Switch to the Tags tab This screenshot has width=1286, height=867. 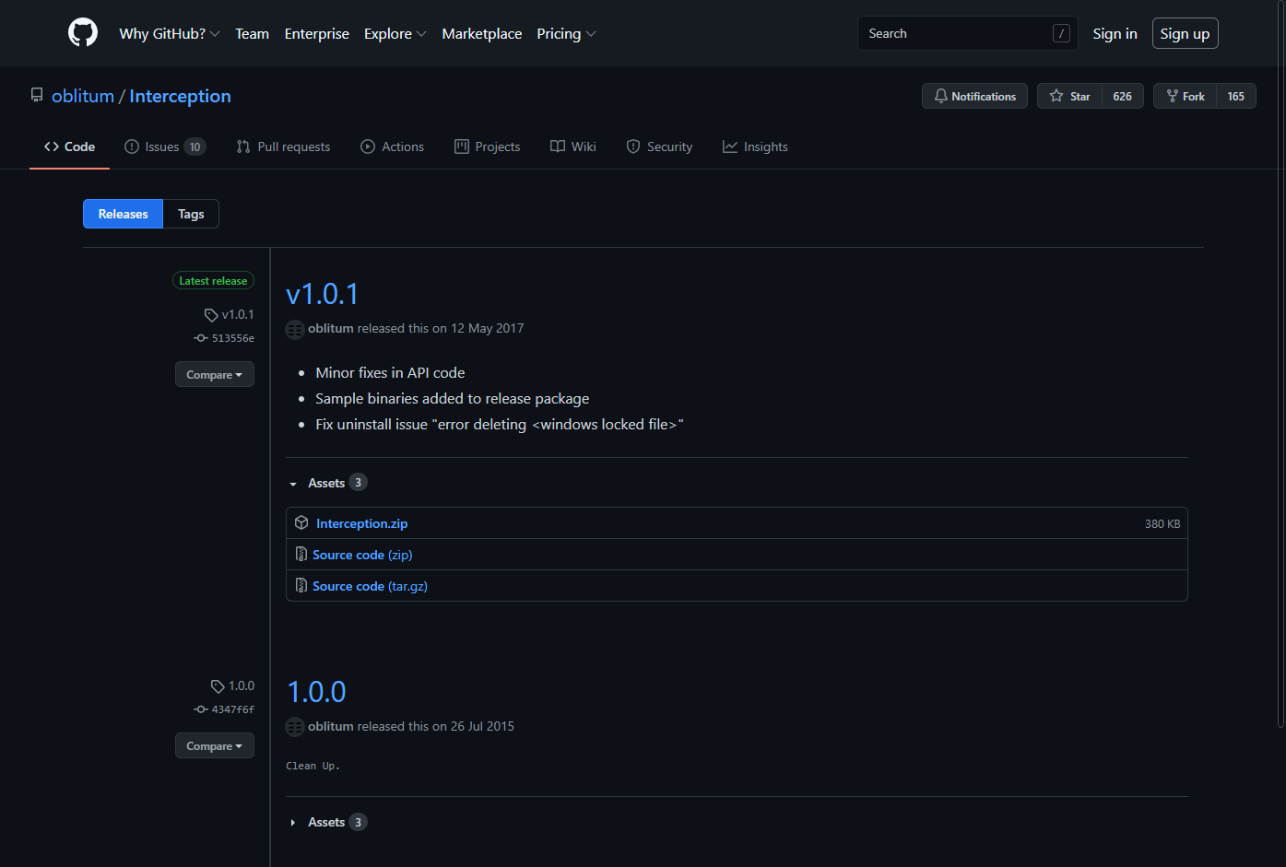click(x=191, y=214)
